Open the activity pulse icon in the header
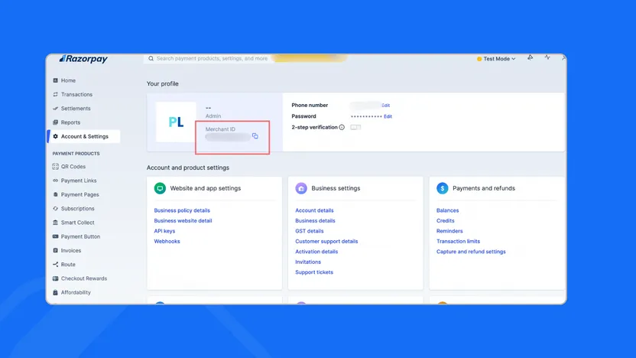 [547, 58]
